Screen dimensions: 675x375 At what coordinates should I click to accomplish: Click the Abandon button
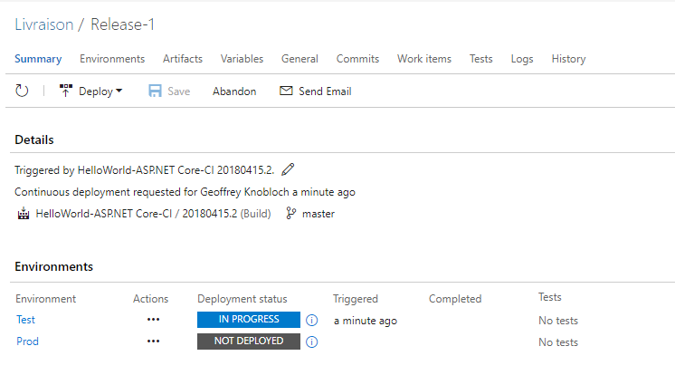(234, 91)
